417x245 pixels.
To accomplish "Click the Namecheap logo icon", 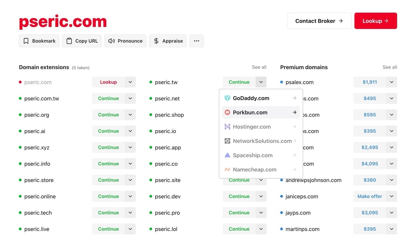I will tap(228, 169).
